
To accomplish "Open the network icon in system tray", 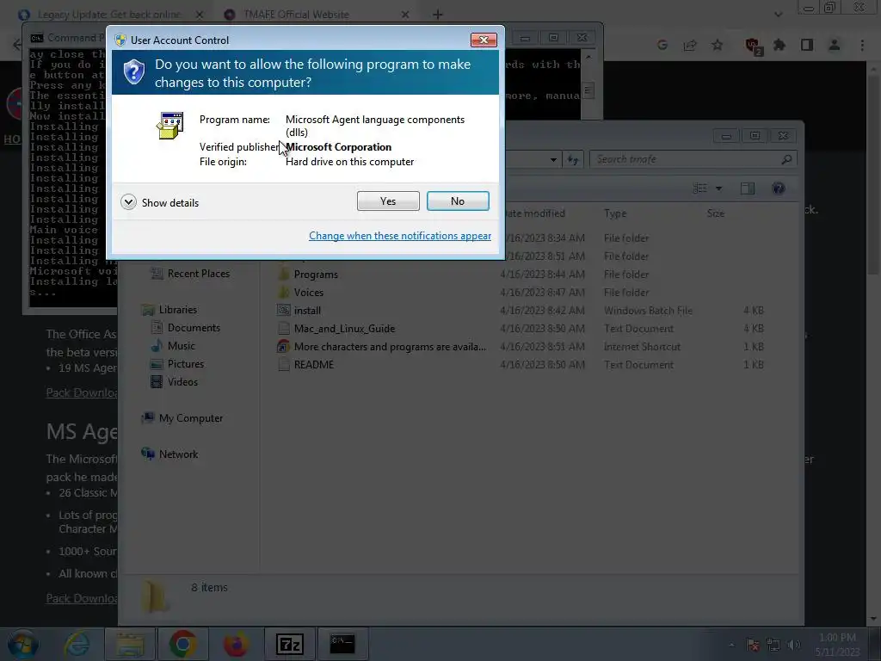I will coord(773,645).
